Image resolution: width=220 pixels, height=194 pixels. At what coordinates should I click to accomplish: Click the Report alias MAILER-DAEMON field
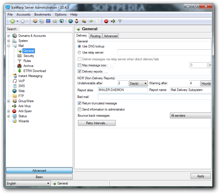coord(123,90)
